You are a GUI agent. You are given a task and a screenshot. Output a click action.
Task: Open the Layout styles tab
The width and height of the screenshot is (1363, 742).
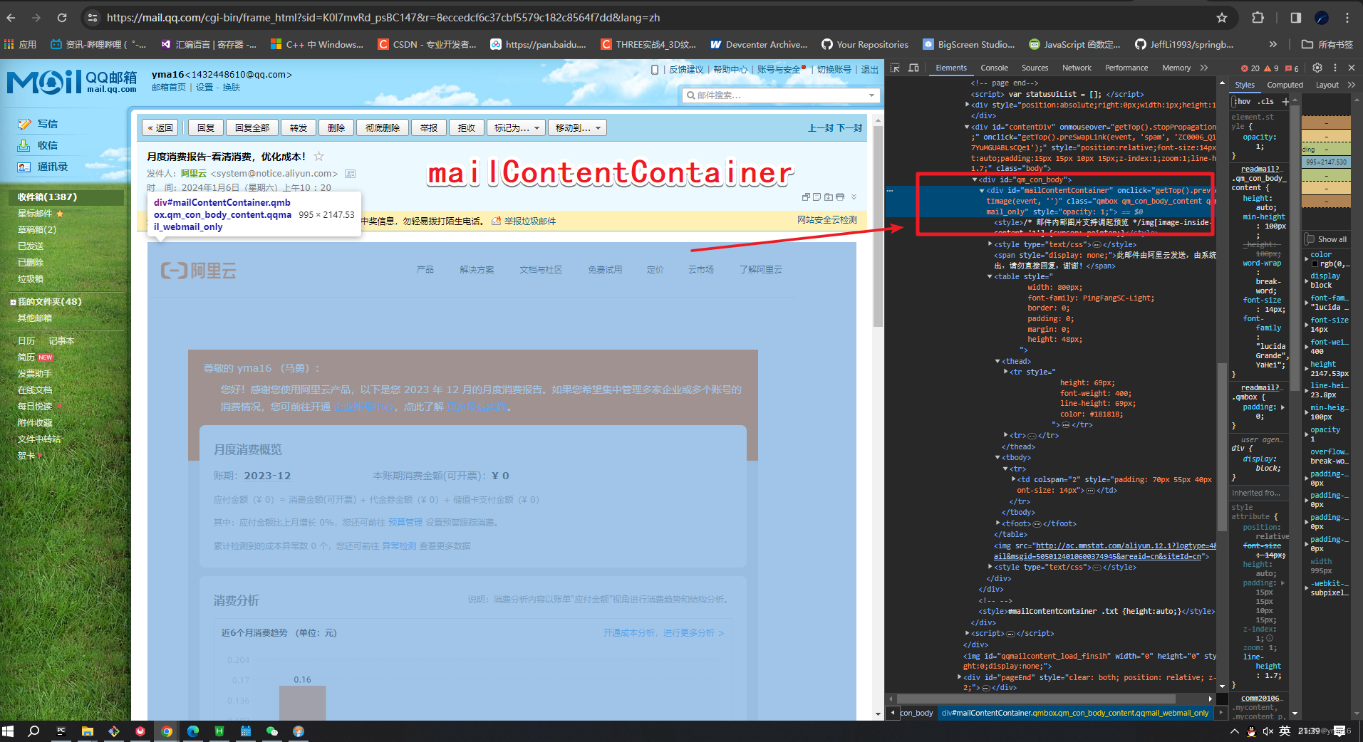(1327, 85)
